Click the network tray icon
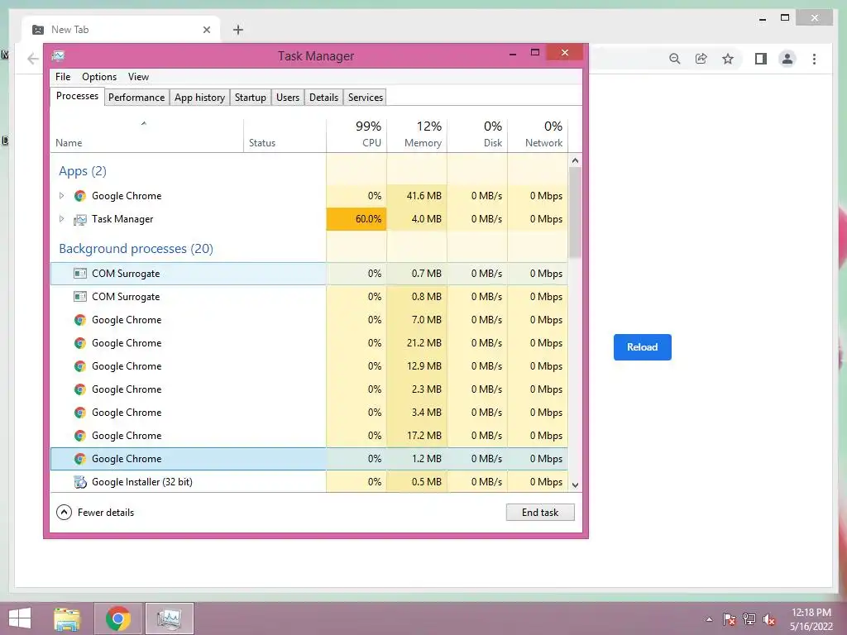 [x=749, y=619]
